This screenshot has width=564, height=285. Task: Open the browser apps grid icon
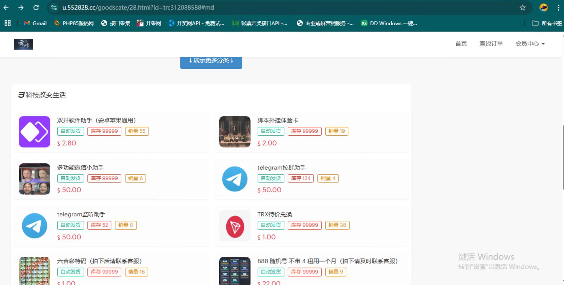(x=8, y=23)
